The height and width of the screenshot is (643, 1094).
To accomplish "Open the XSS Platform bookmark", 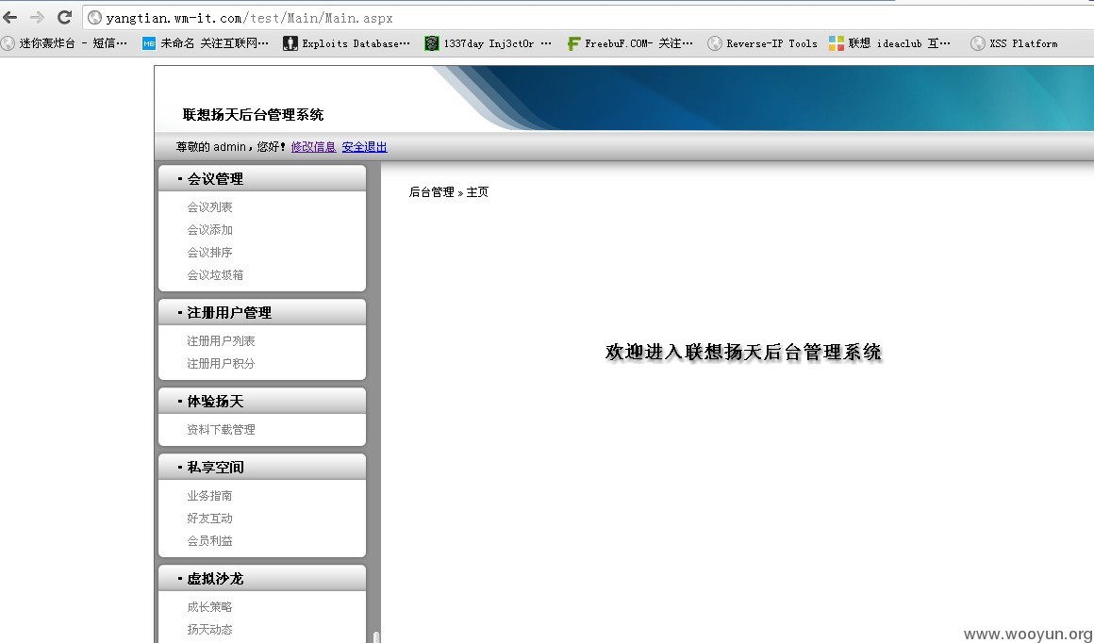I will pyautogui.click(x=1014, y=43).
